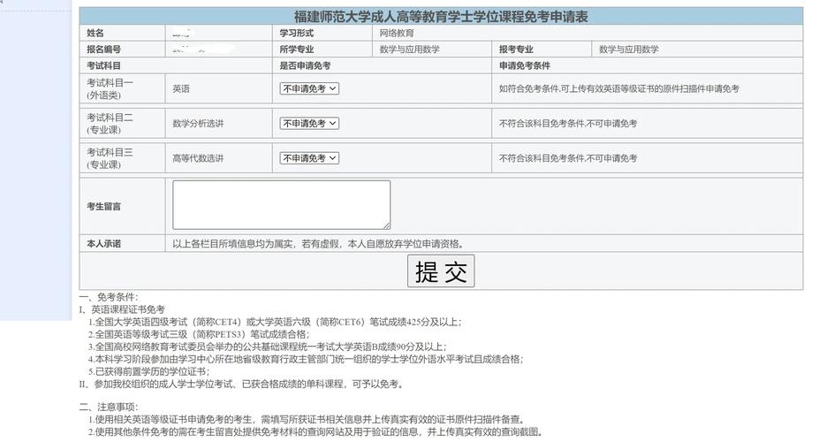Click the 数学与应用数学 value beside 所学专业
The width and height of the screenshot is (819, 442).
[x=410, y=50]
